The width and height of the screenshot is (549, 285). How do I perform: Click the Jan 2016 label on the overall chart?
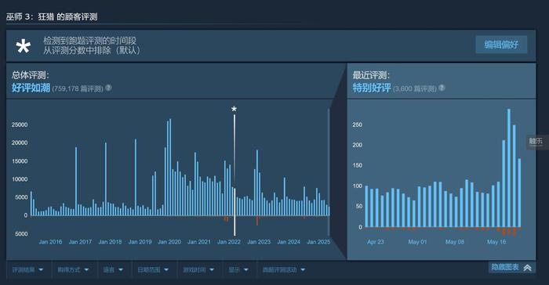[50, 242]
